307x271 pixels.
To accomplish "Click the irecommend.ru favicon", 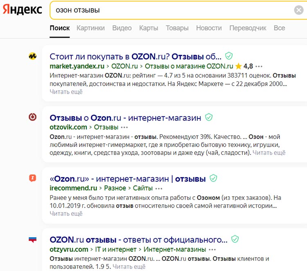I will (x=33, y=178).
